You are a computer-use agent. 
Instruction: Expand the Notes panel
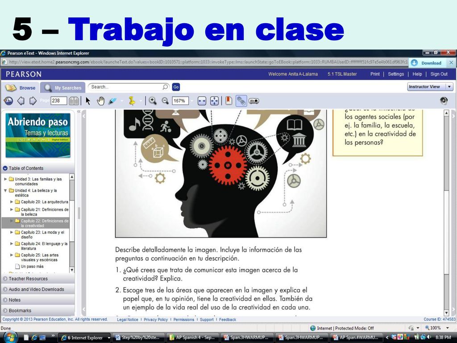38,300
